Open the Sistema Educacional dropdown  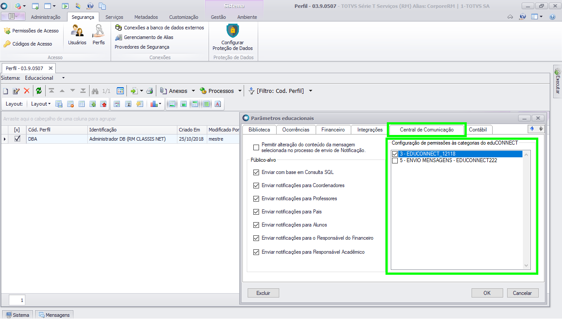coord(63,78)
